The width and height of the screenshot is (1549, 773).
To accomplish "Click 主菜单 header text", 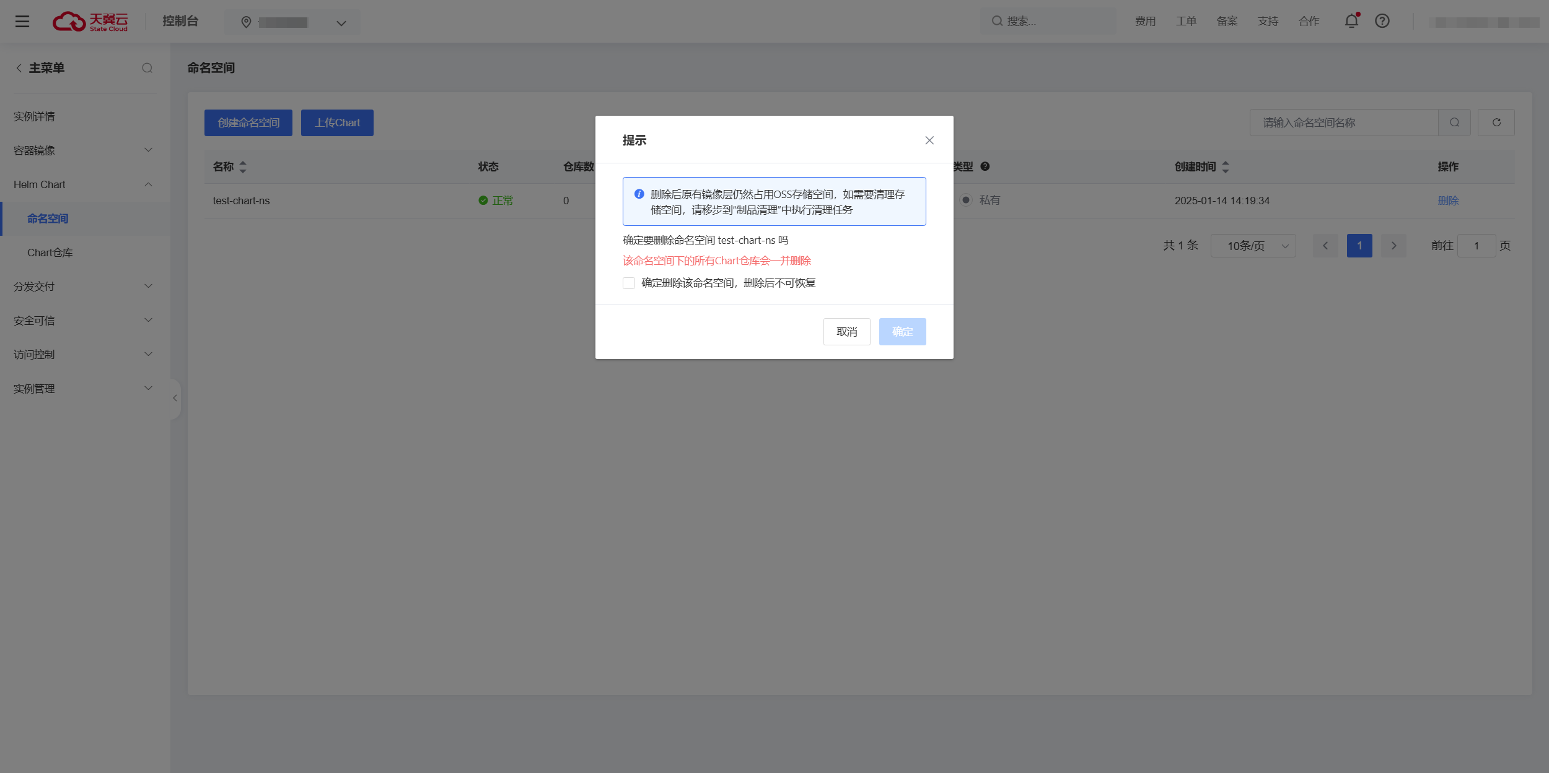I will [46, 68].
